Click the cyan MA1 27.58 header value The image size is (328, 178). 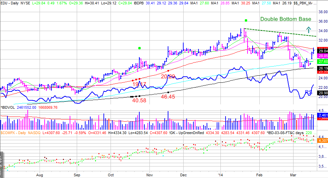[x=266, y=3]
